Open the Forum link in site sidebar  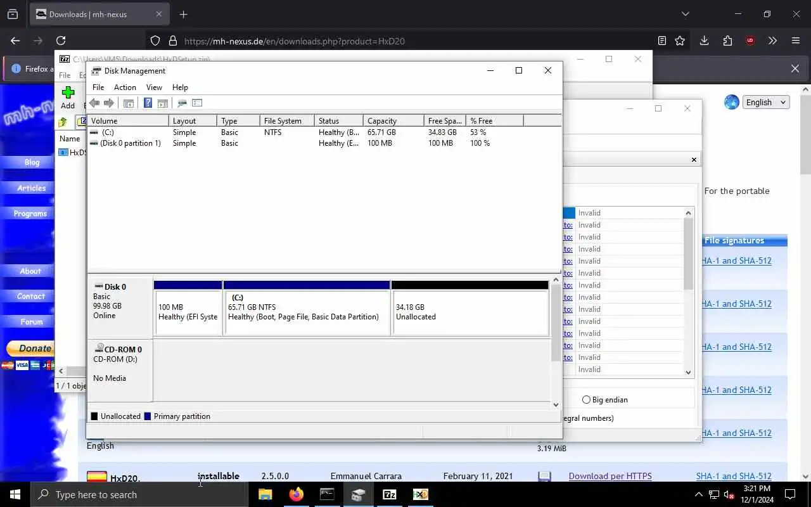[32, 322]
